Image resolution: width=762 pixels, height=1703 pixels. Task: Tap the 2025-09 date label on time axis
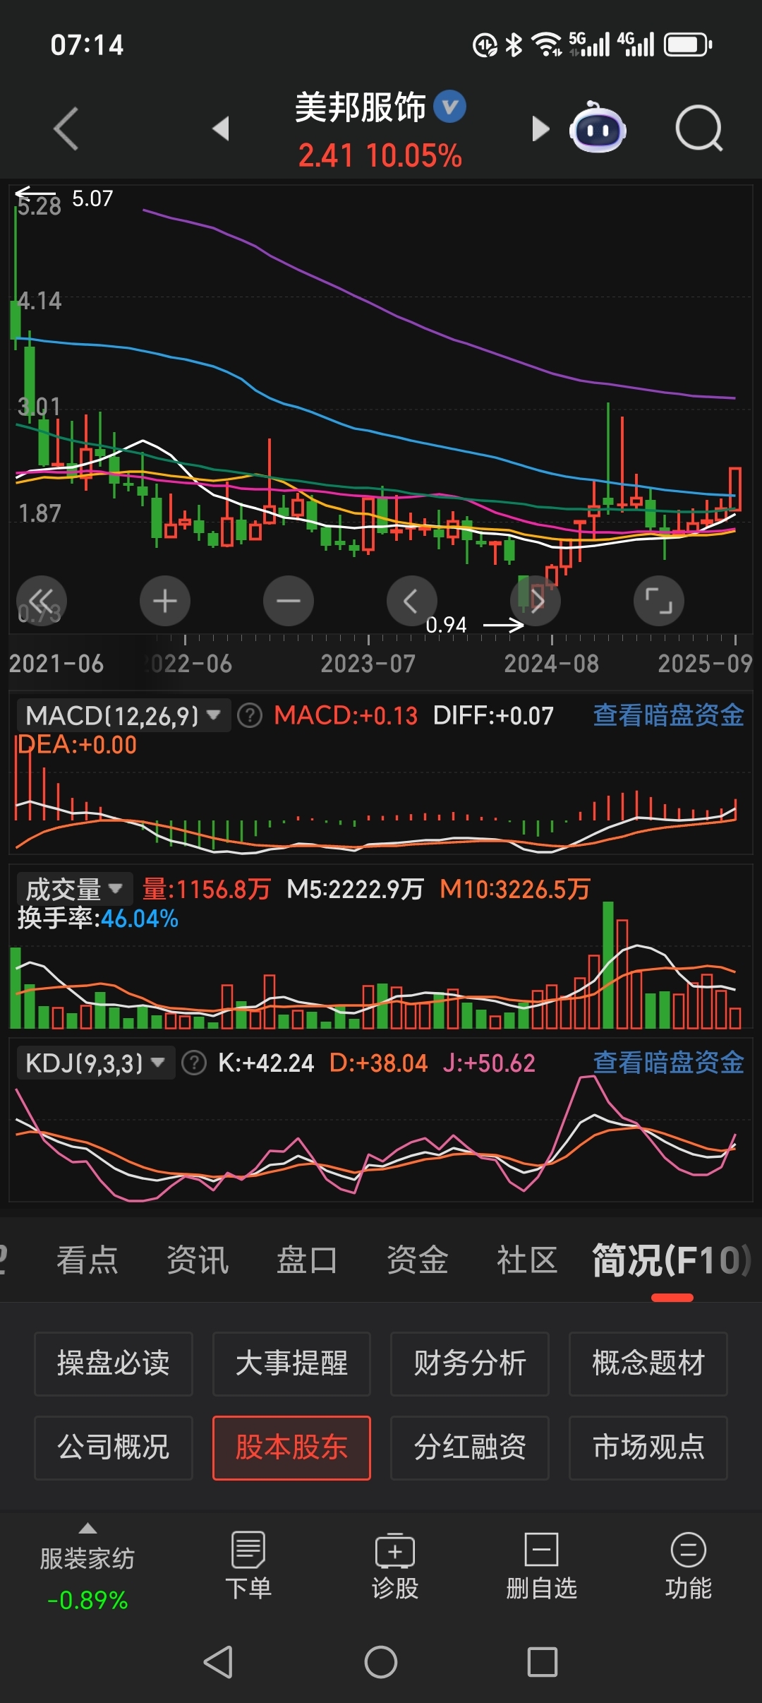[x=705, y=664]
